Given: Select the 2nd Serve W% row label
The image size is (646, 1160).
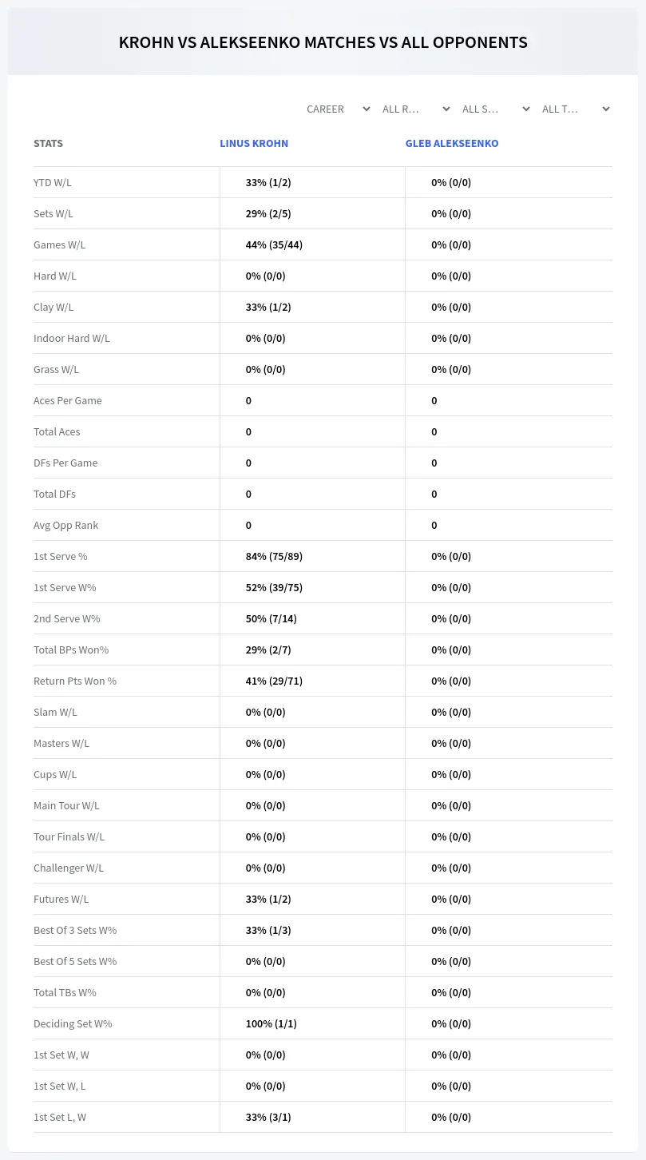Looking at the screenshot, I should tap(67, 618).
